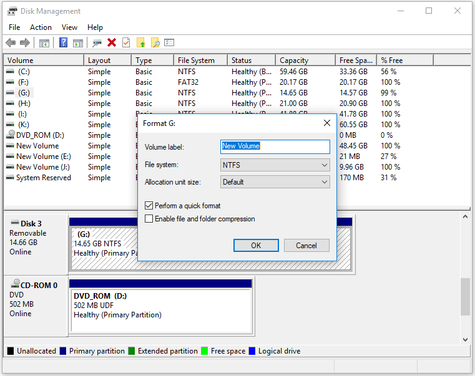Click the folder with magnifier icon
The height and width of the screenshot is (376, 475).
pos(155,42)
